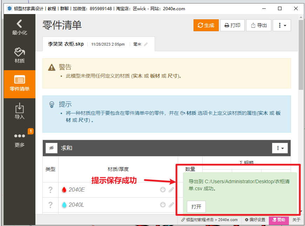Expand the options dropdown next to 导出
The width and height of the screenshot is (305, 226).
coord(282,25)
